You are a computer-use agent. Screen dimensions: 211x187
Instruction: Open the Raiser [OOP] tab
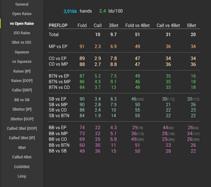point(22,81)
